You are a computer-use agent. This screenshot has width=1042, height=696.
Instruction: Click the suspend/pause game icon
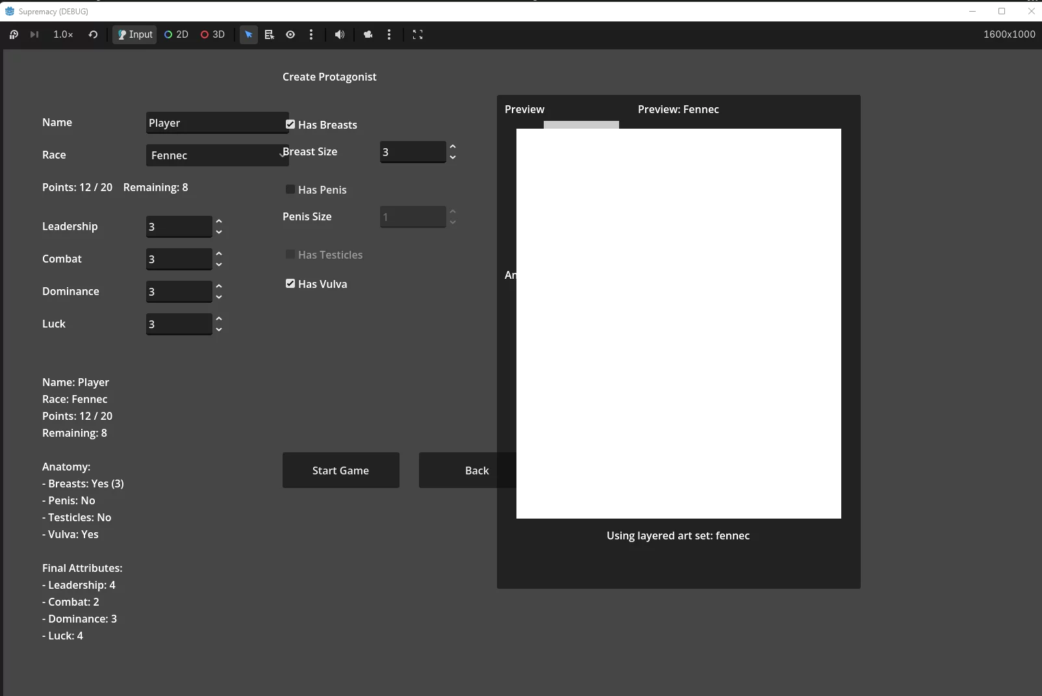14,34
